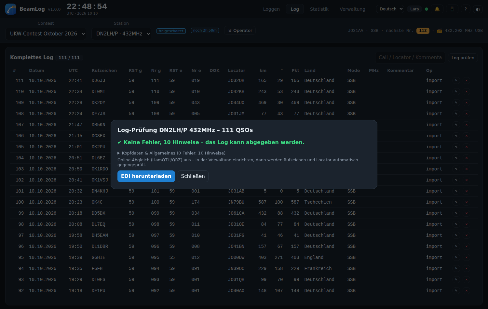Click the next number badge 112
The height and width of the screenshot is (309, 488).
click(423, 31)
